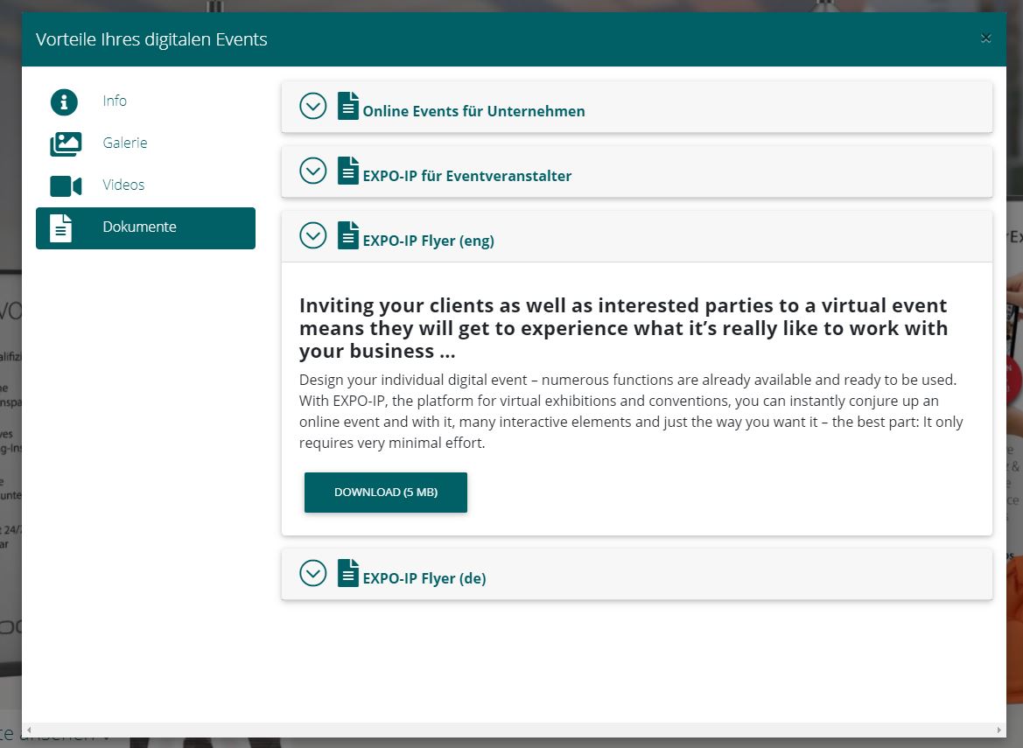The image size is (1023, 748).
Task: Click the Info circle icon in sidebar
Action: click(64, 101)
